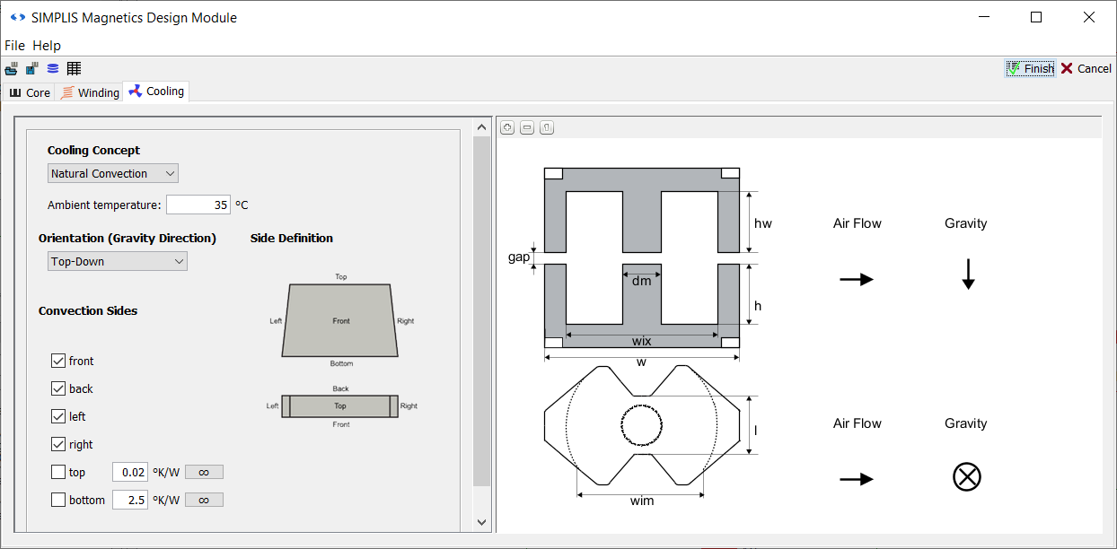
Task: Disable the left convection side
Action: 59,416
